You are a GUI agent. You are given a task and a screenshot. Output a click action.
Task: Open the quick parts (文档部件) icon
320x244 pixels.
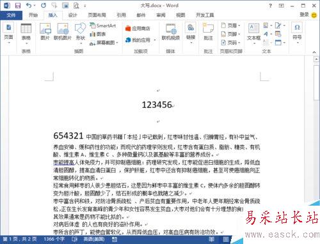pyautogui.click(x=266, y=26)
